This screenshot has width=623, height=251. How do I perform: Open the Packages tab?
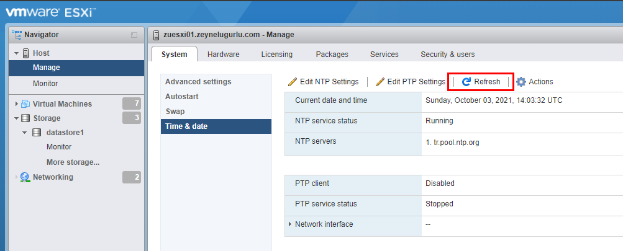pyautogui.click(x=332, y=55)
